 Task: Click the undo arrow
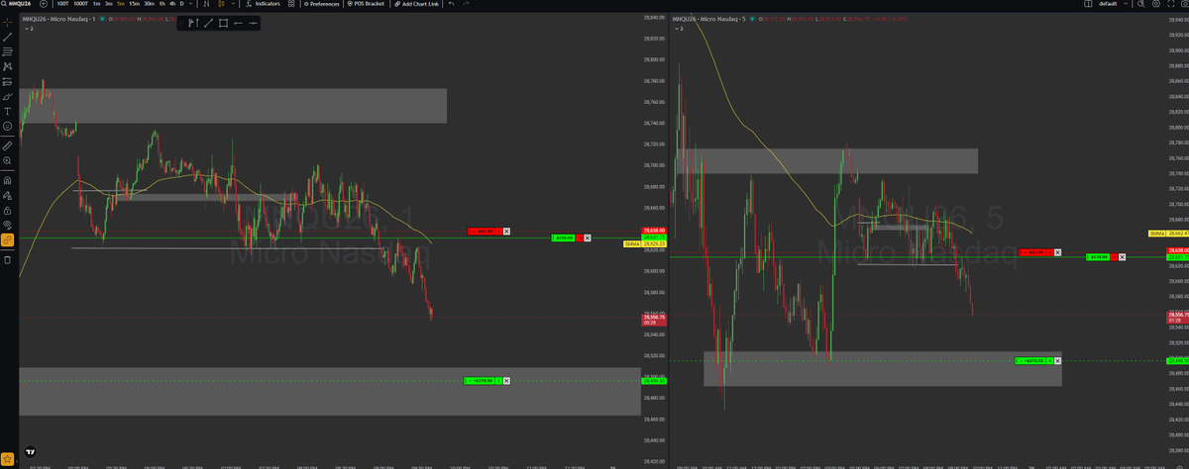pyautogui.click(x=451, y=4)
